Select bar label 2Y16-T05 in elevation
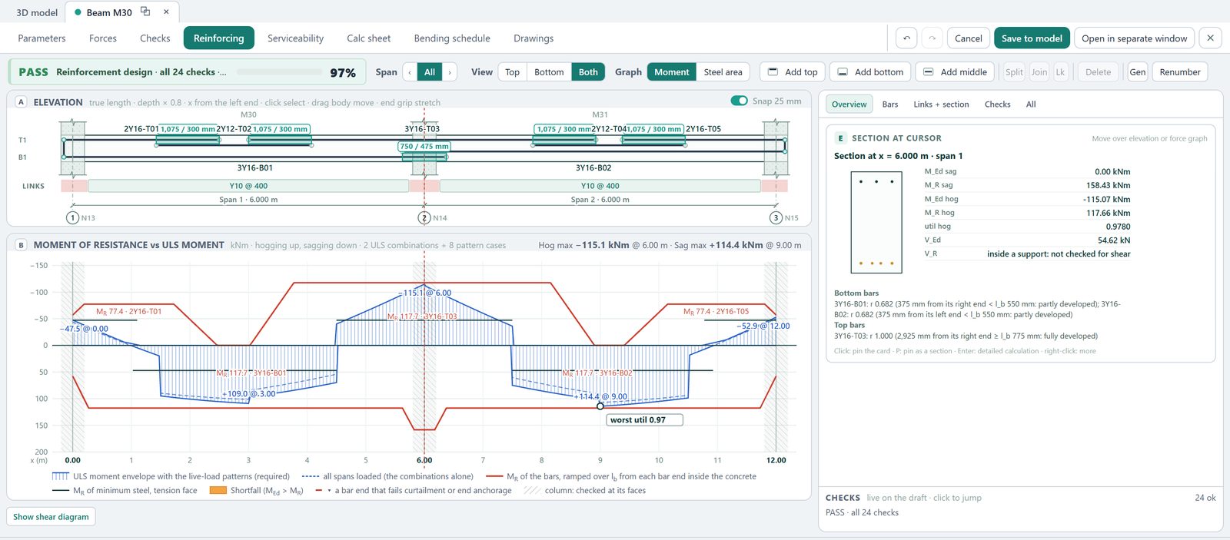Screen dimensions: 1230x540 point(703,129)
